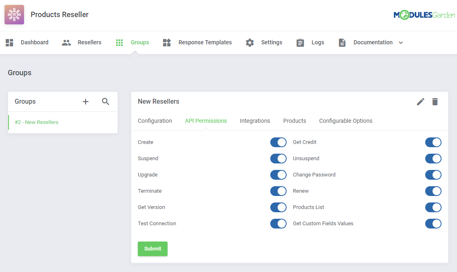Click the Change Password label
The width and height of the screenshot is (457, 272).
(314, 175)
